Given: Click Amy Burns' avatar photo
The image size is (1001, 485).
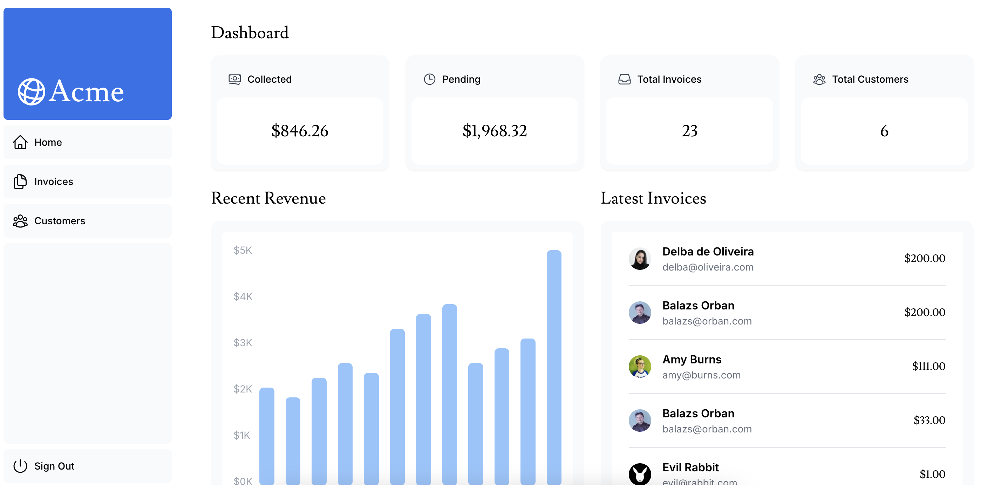Looking at the screenshot, I should click(x=640, y=367).
